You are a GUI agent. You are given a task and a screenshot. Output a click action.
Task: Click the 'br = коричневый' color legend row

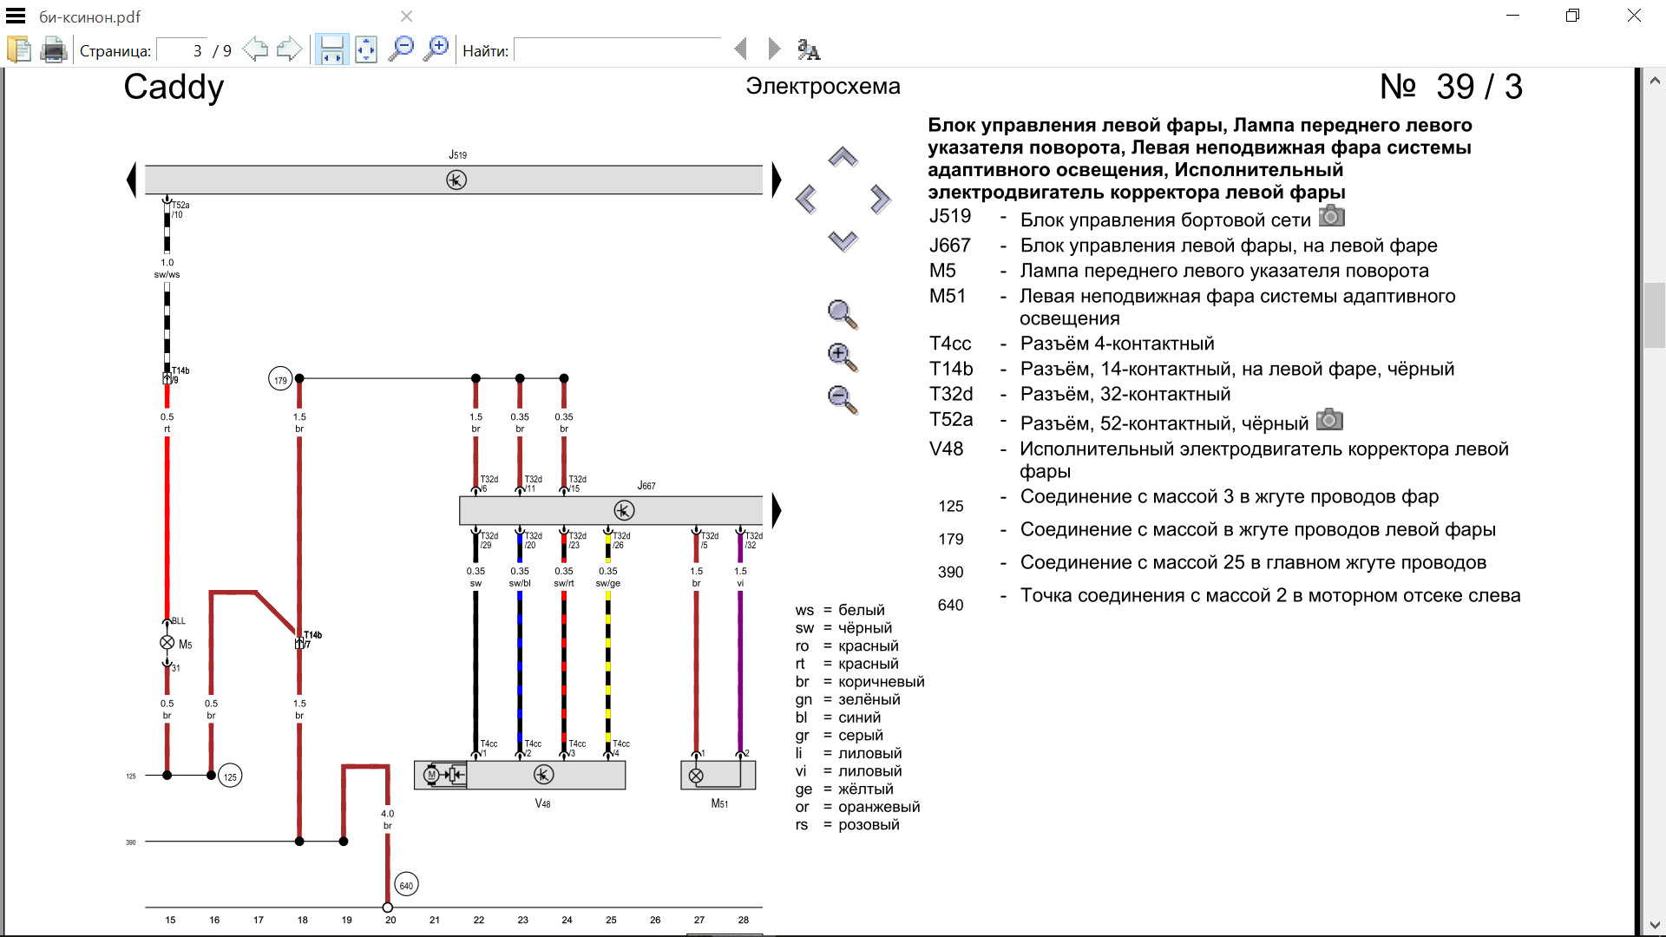860,681
